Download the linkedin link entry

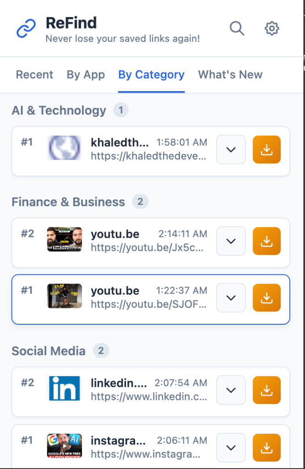coord(267,390)
